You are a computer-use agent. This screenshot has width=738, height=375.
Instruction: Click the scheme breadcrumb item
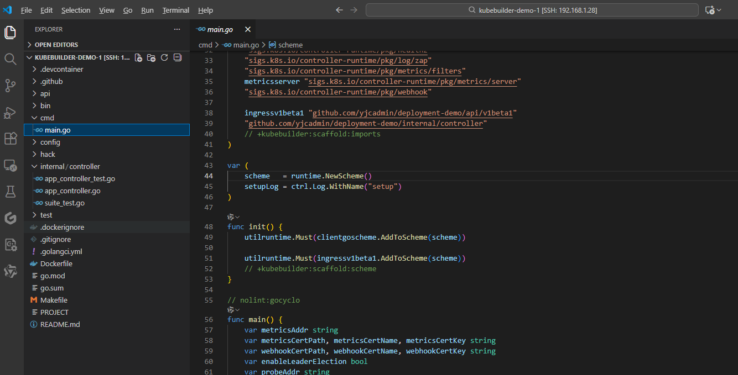tap(290, 45)
